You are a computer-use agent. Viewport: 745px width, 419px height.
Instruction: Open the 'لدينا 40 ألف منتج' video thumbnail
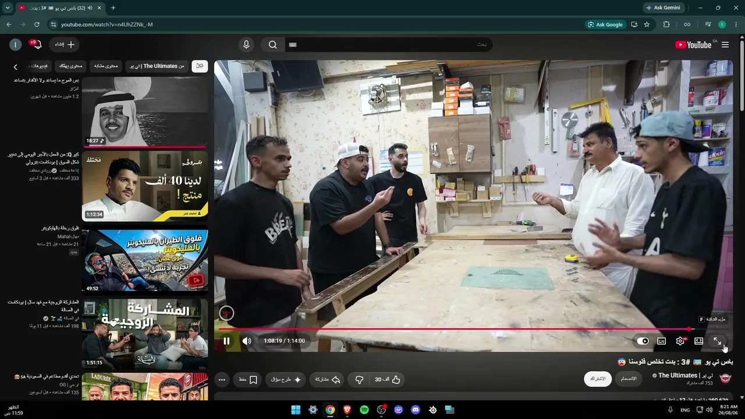(145, 186)
